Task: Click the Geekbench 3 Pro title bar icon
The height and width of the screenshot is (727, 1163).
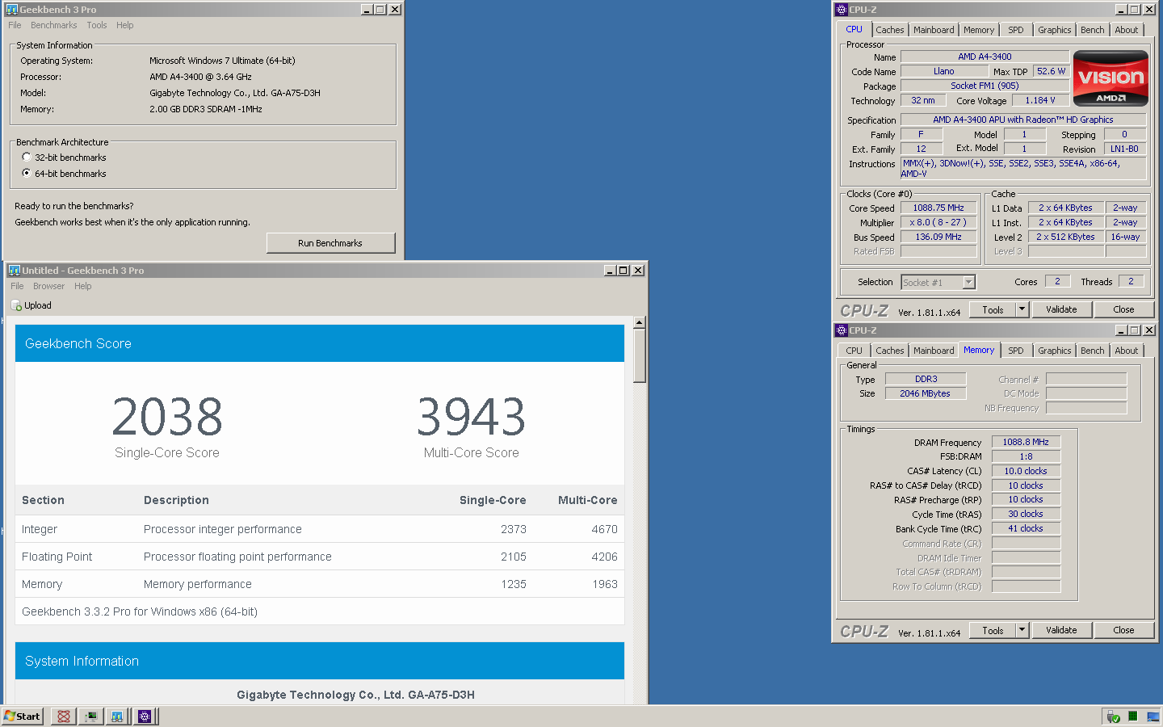Action: (12, 10)
